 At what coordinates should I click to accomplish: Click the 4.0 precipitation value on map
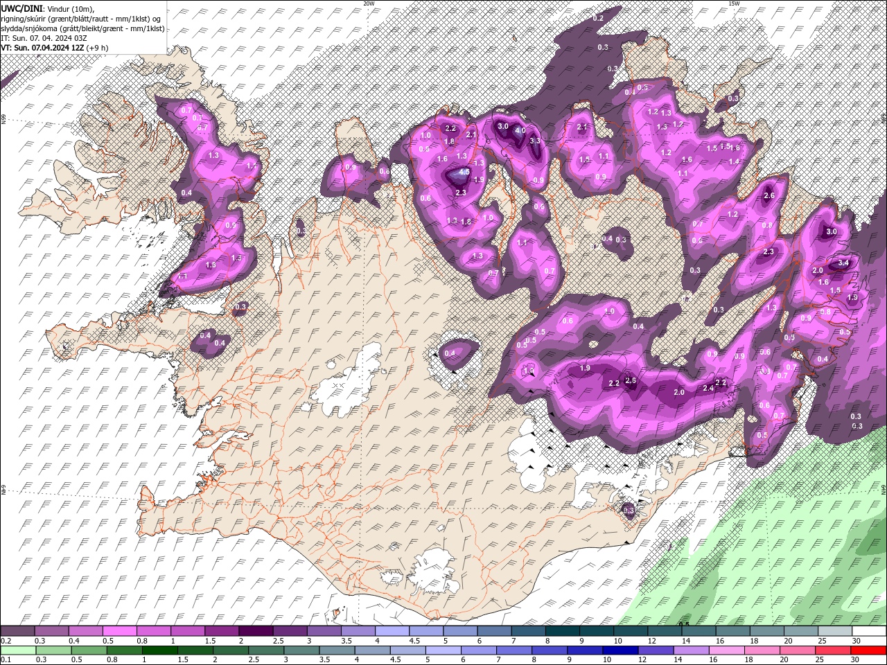pos(520,130)
